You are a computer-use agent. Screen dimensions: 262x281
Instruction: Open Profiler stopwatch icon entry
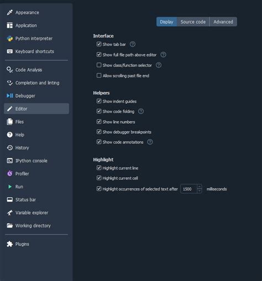click(10, 173)
